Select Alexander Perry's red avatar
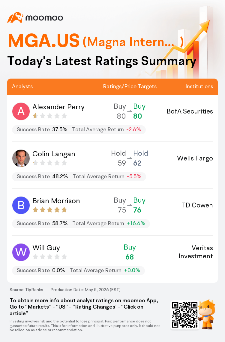The width and height of the screenshot is (225, 342). tap(21, 111)
